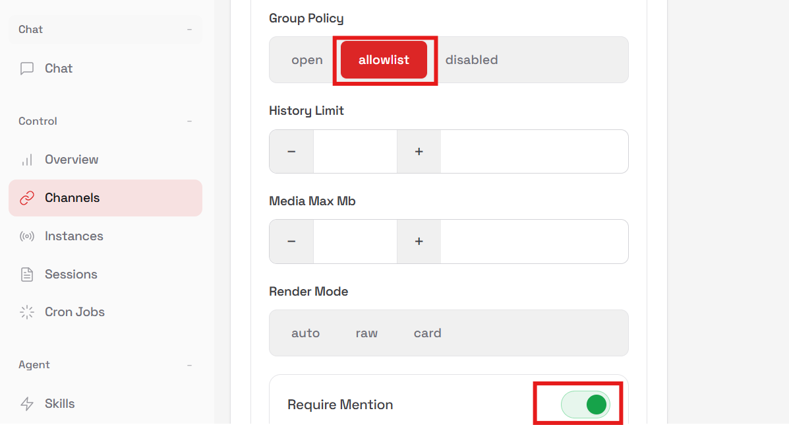
Task: Select card render mode
Action: [427, 333]
